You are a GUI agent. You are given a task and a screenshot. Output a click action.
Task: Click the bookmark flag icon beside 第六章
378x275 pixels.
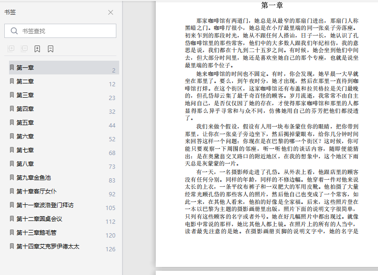tap(11, 136)
